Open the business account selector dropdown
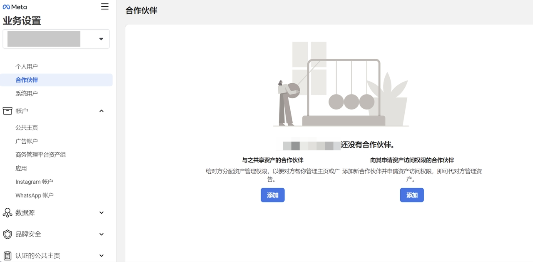 click(56, 39)
